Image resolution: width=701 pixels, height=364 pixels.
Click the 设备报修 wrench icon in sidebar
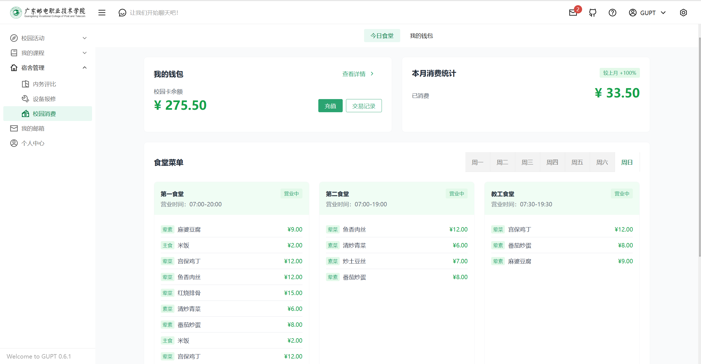(x=25, y=99)
